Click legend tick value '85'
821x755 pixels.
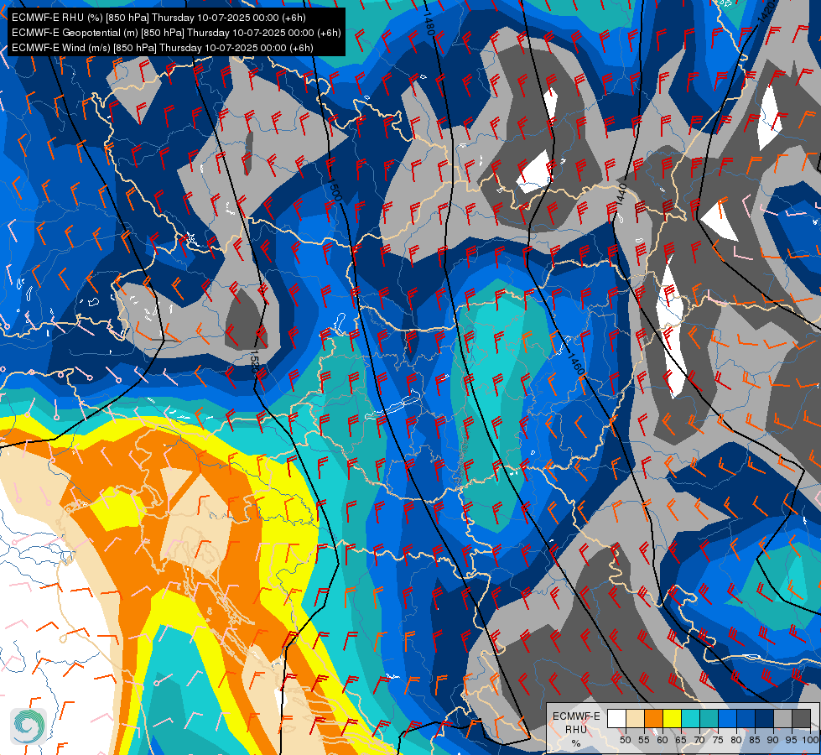click(x=755, y=740)
